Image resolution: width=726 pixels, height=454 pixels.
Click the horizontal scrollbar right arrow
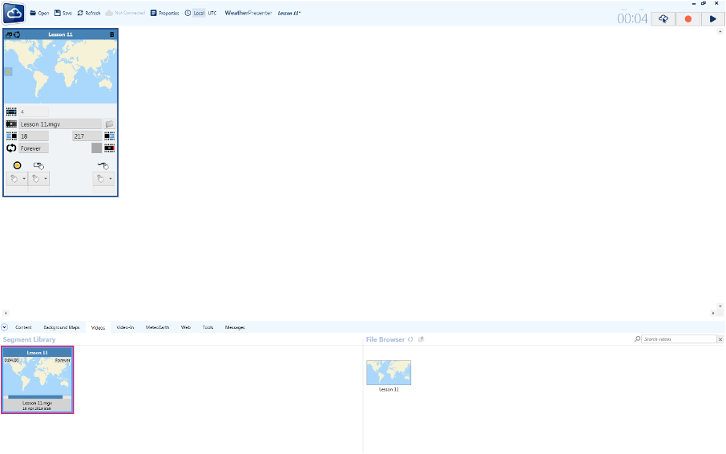(713, 313)
